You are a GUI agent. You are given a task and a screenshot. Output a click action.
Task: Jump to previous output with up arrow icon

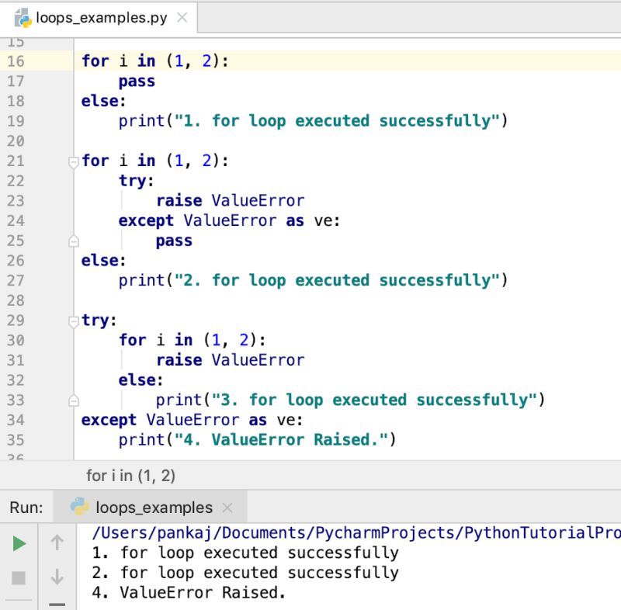coord(56,542)
